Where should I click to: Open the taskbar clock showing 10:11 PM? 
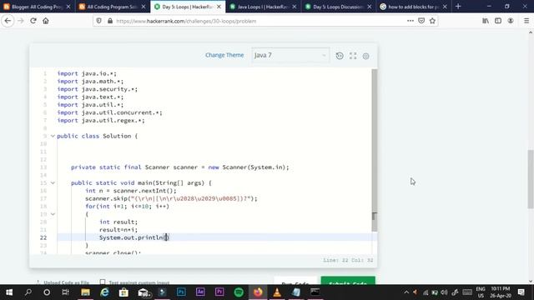(501, 292)
